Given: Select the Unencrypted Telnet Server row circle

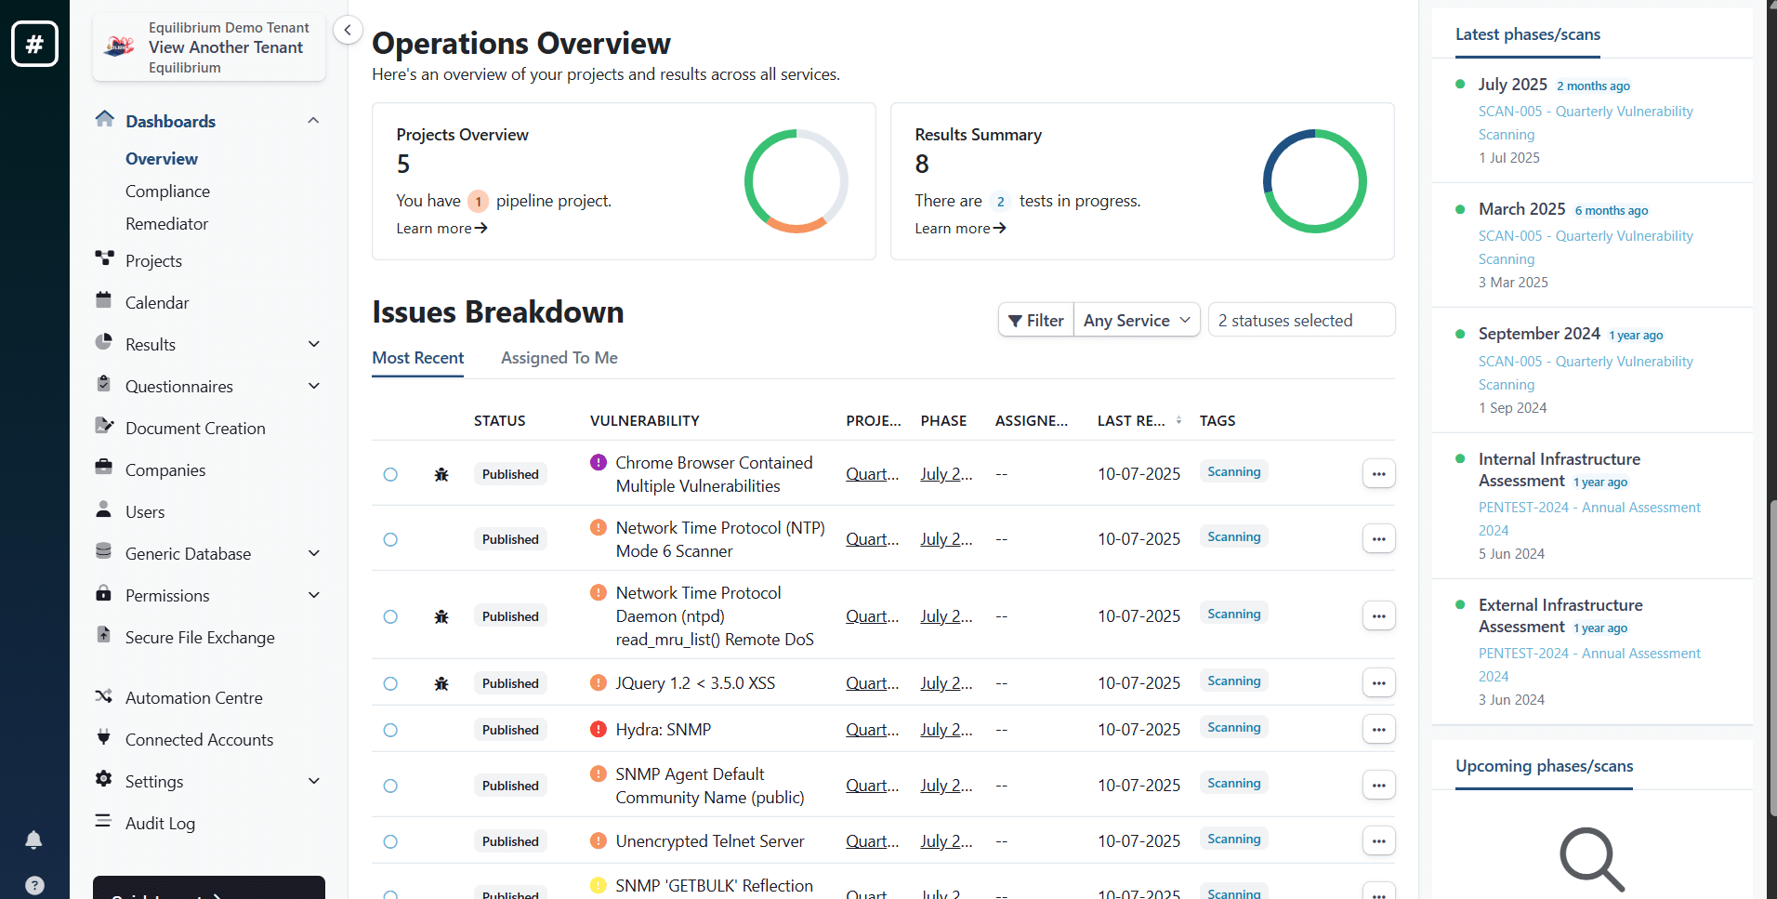Looking at the screenshot, I should 390,840.
